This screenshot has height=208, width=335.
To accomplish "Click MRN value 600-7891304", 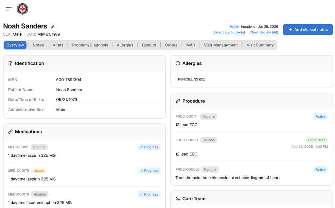I will pyautogui.click(x=69, y=80).
